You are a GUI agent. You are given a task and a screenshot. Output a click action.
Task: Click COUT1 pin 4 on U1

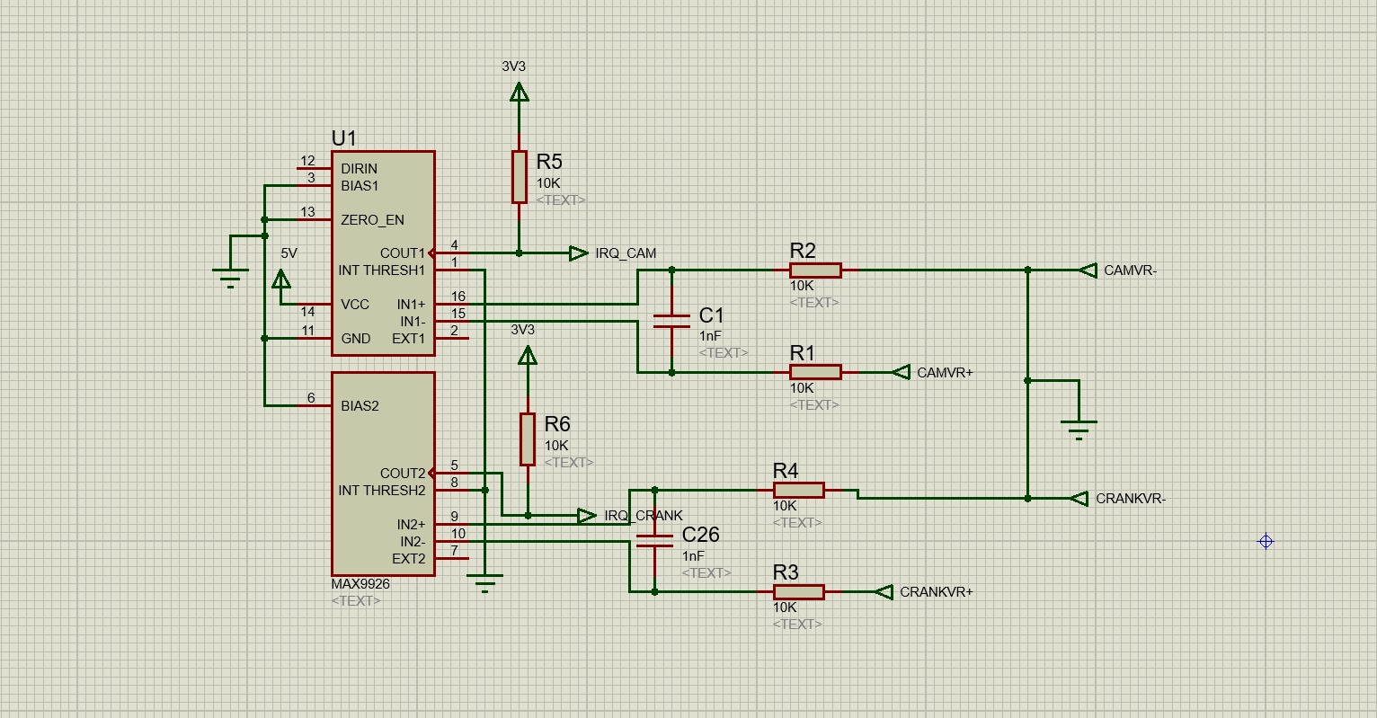(451, 253)
